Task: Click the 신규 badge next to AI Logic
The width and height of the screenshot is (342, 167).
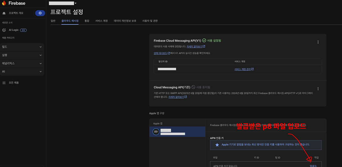Action: [x=23, y=30]
